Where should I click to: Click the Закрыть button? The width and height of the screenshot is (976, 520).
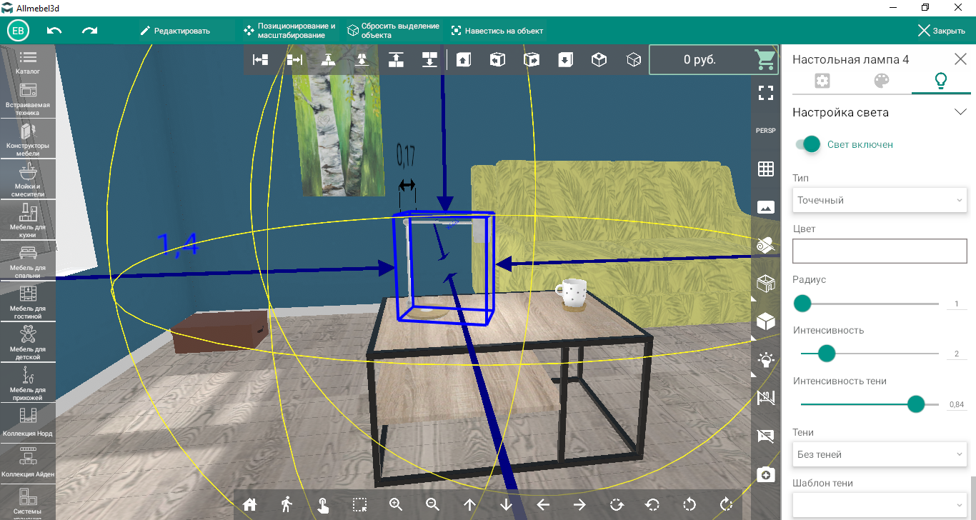(x=942, y=31)
